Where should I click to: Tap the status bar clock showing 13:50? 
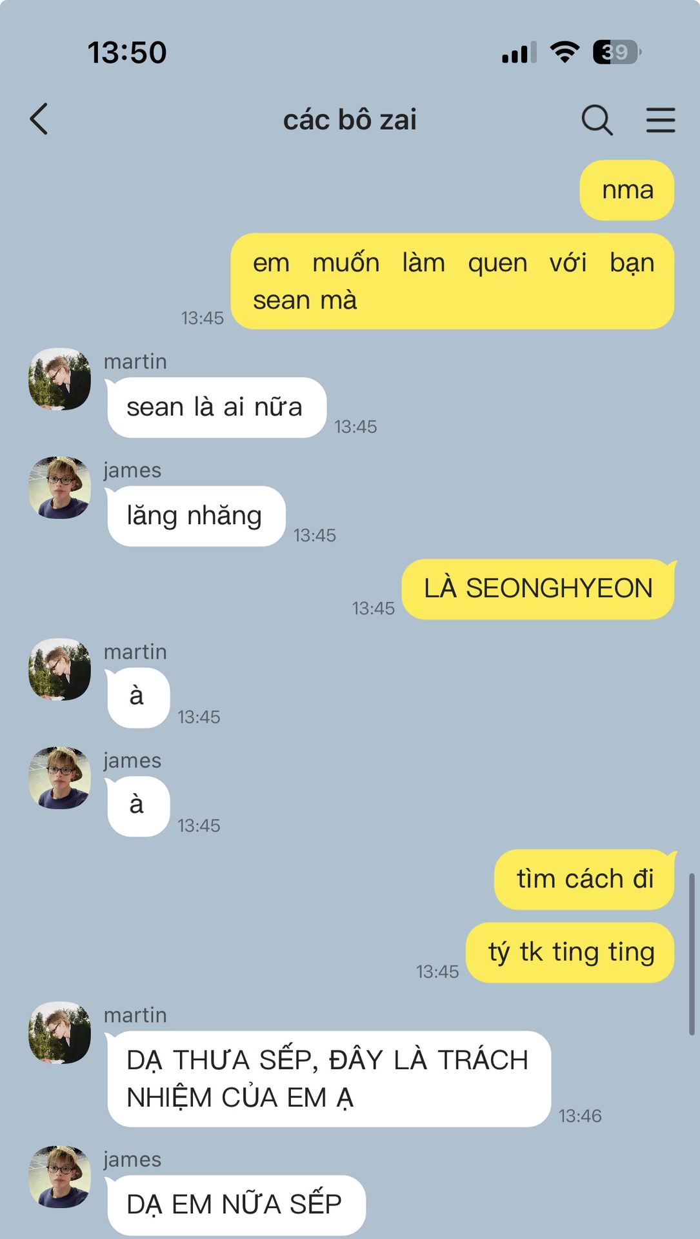pos(127,52)
